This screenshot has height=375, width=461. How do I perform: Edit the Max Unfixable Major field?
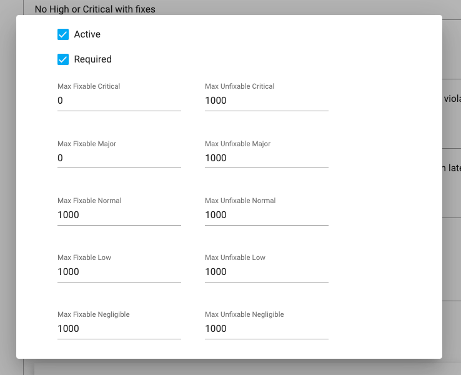(x=266, y=158)
